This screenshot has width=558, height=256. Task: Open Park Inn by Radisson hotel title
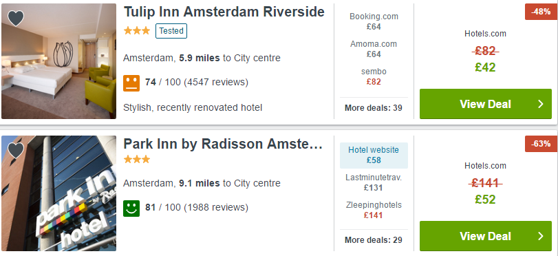point(223,144)
